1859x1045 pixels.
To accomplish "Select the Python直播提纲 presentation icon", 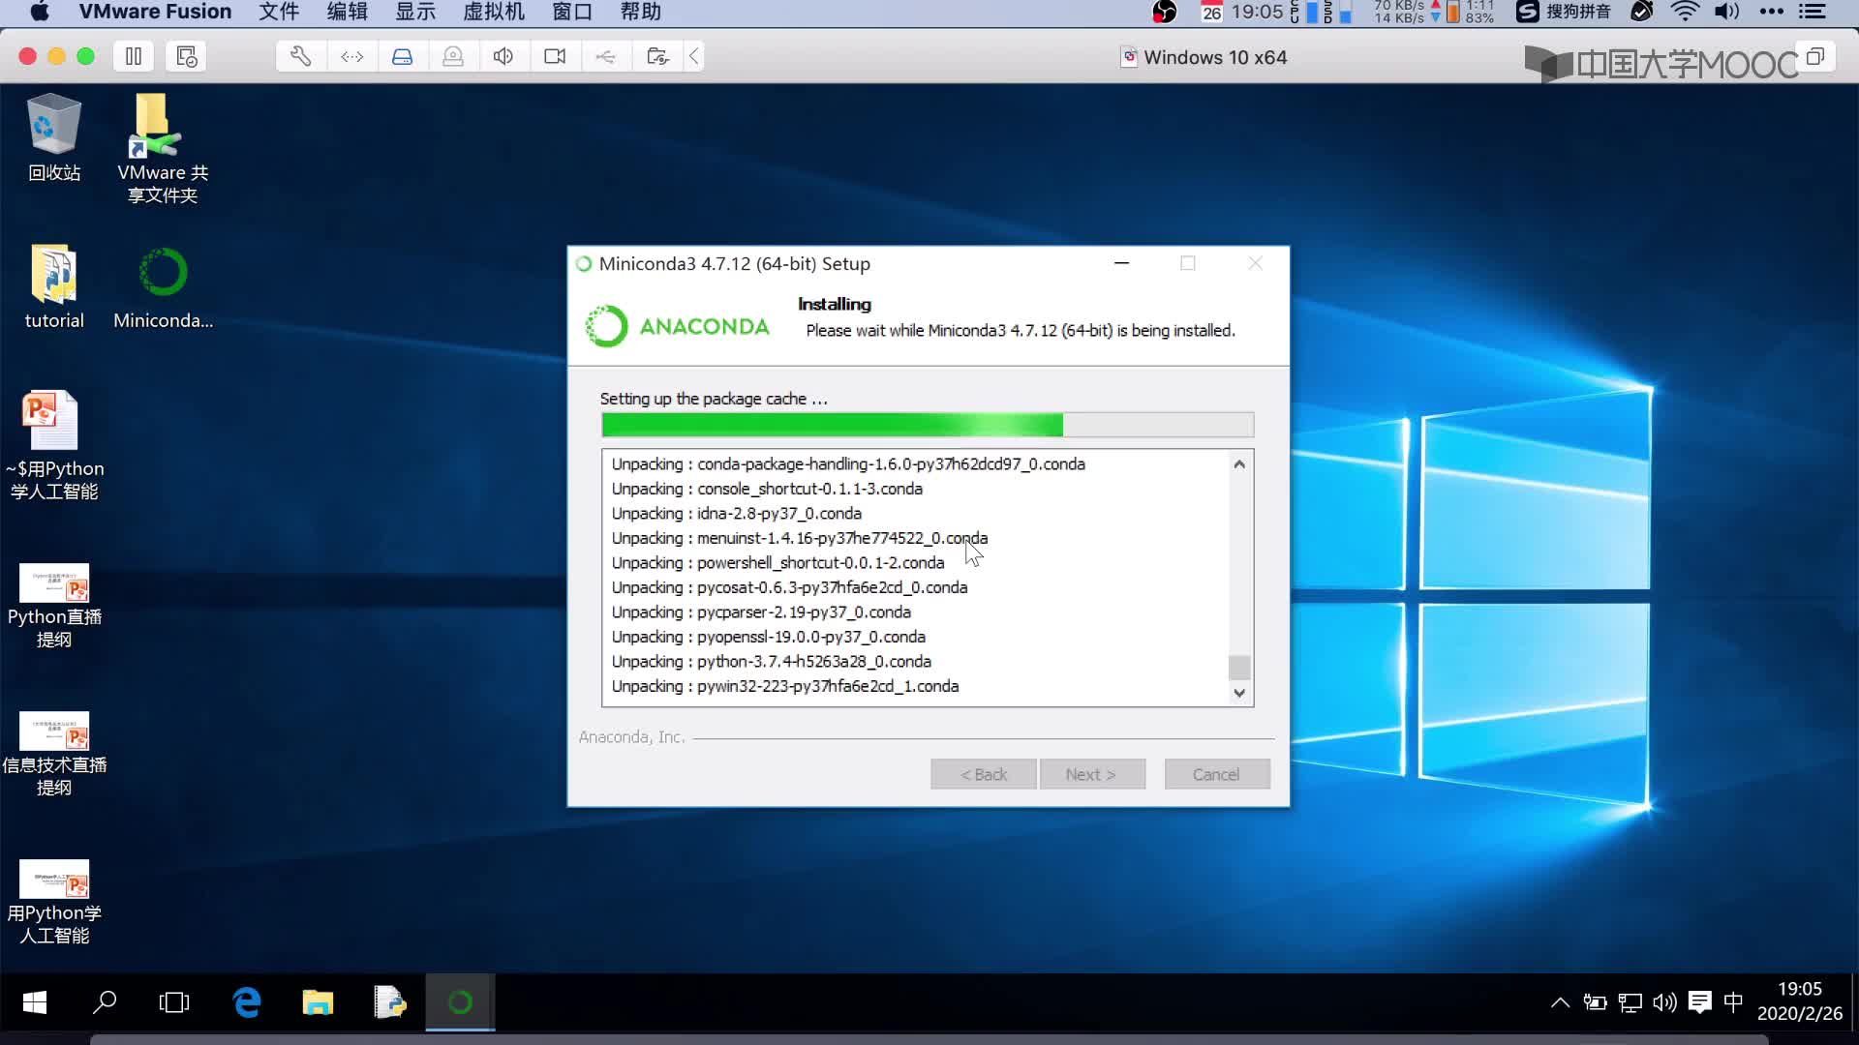I will 54,605.
